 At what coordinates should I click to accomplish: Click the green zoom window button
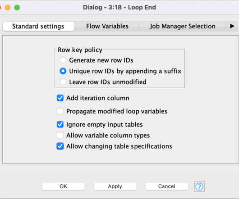pos(17,8)
